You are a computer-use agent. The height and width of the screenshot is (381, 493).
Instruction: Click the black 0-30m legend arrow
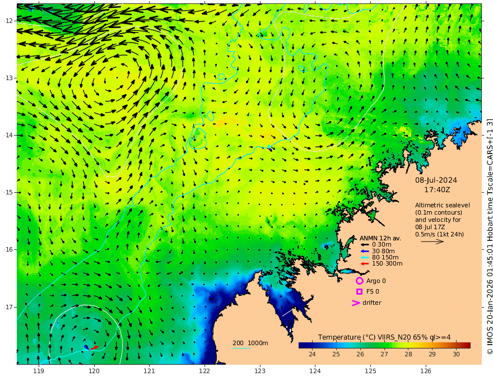click(x=364, y=245)
